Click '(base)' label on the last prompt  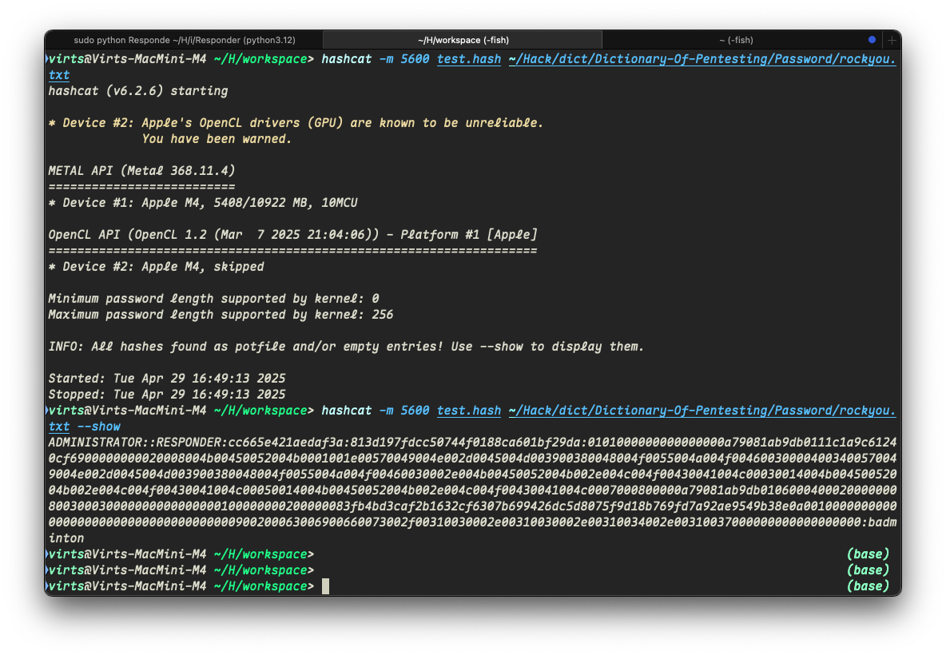pyautogui.click(x=868, y=586)
